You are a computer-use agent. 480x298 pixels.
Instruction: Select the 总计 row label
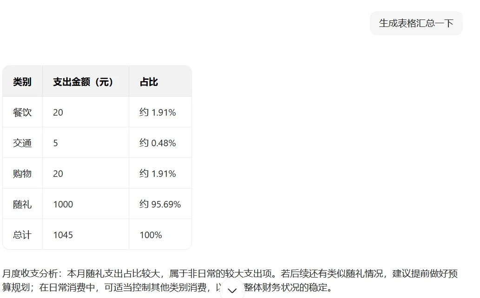[22, 234]
